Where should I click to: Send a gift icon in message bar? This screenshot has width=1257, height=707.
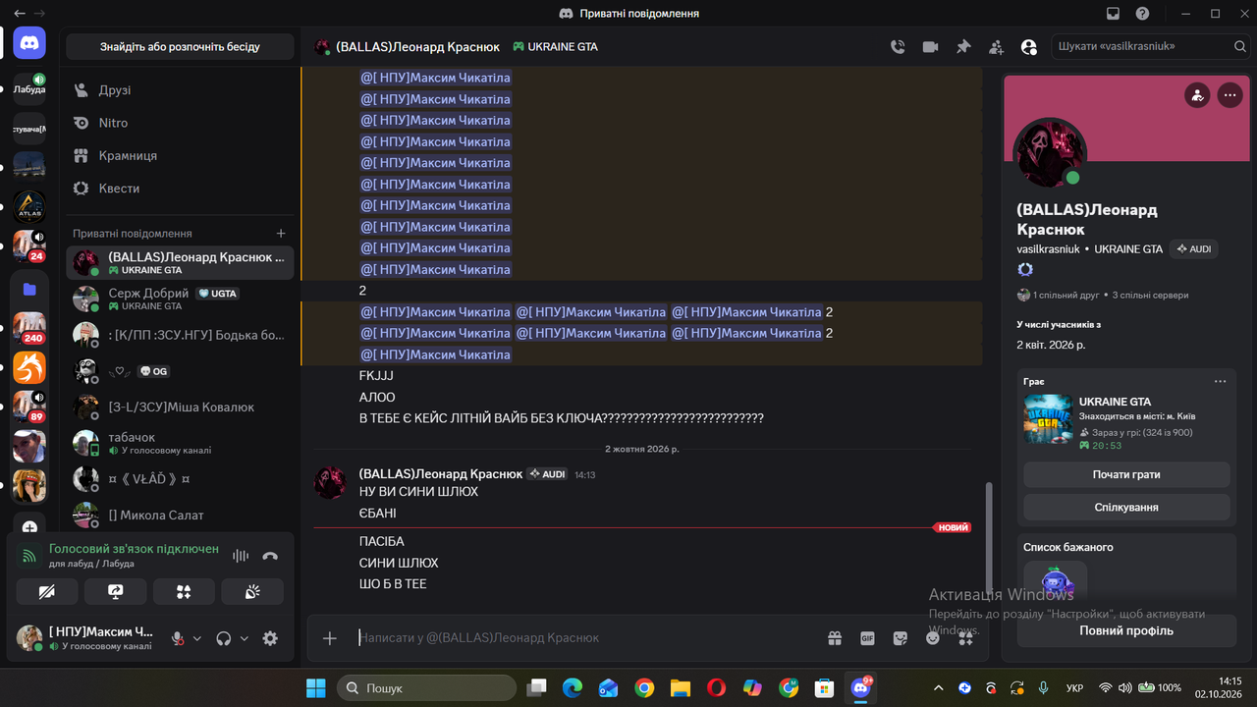(835, 638)
